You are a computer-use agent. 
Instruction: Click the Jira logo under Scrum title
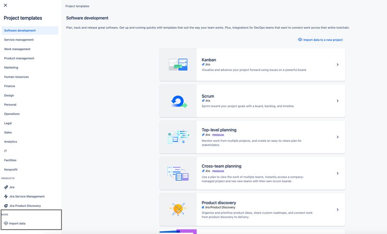(x=206, y=101)
